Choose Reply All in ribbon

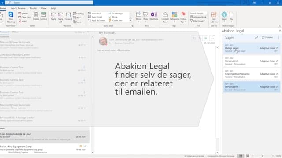[61, 18]
